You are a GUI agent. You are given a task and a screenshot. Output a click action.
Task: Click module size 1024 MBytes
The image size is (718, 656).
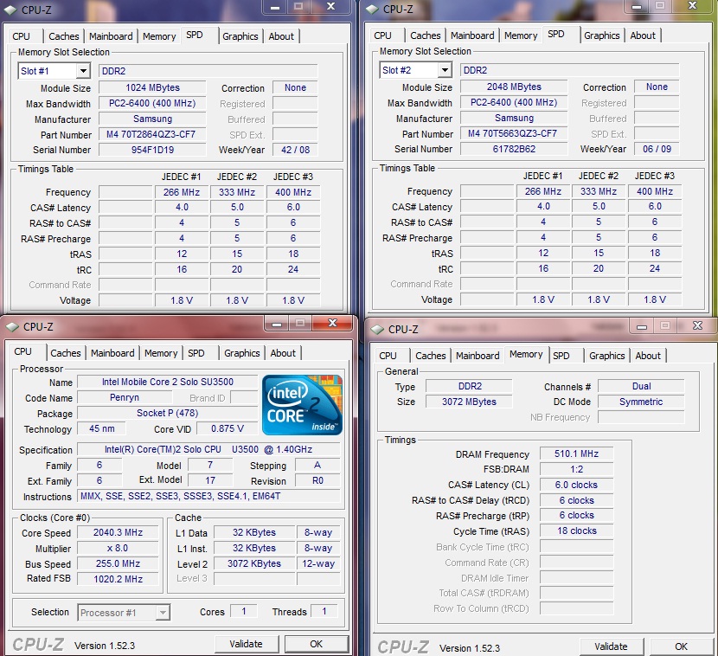[152, 87]
